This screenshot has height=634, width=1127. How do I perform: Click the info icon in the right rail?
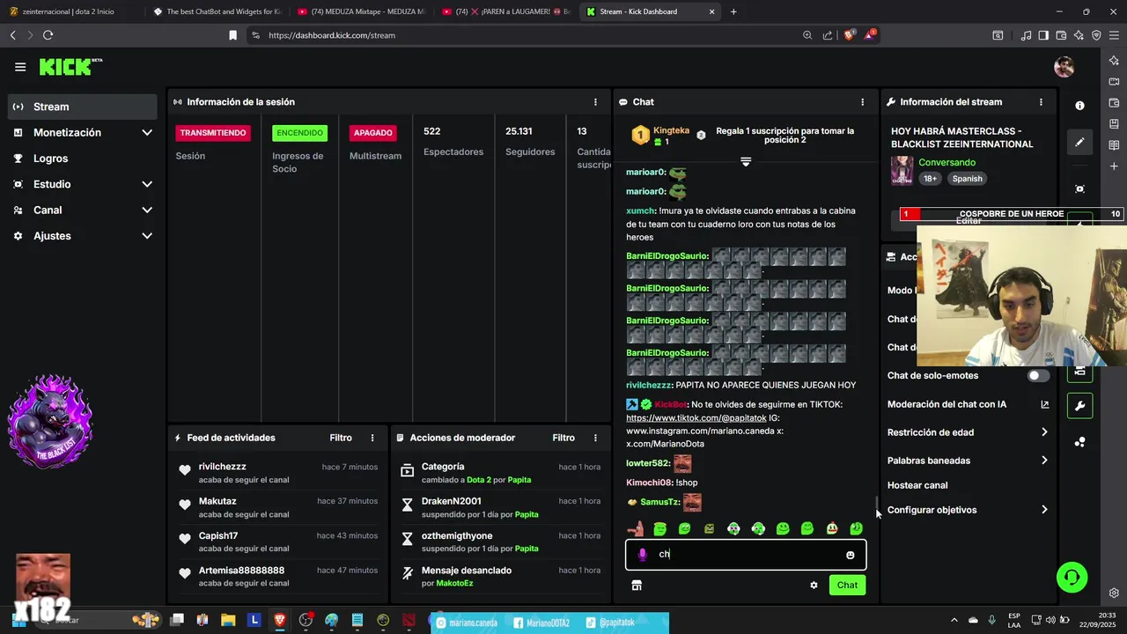pos(1079,105)
